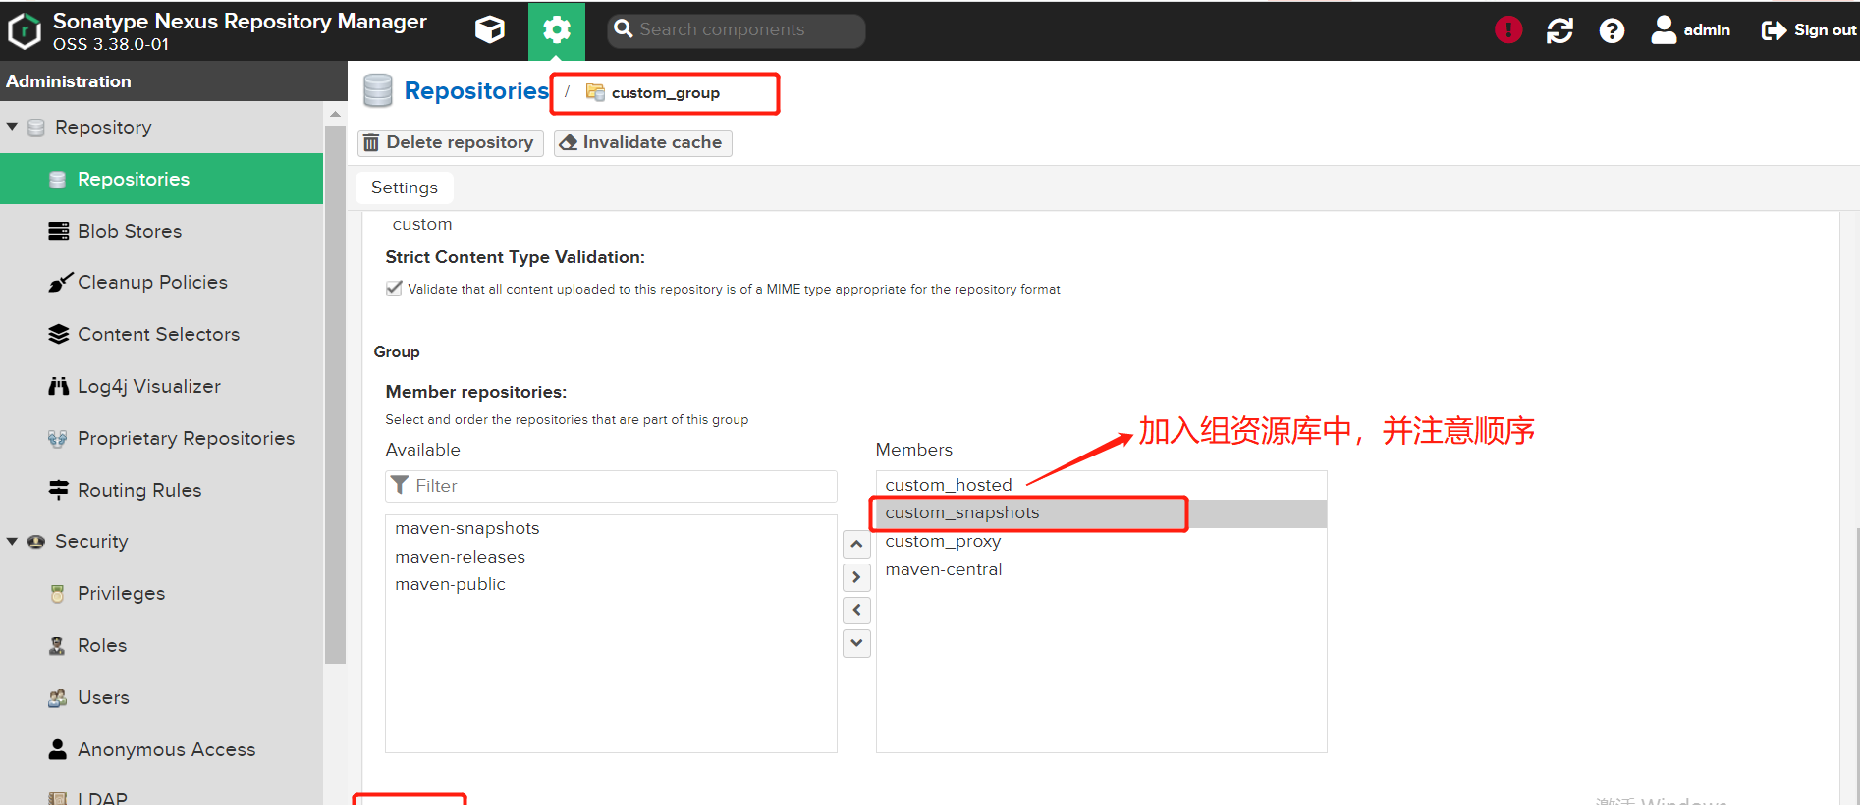Click the Content Selectors layers icon
Viewport: 1860px width, 805px height.
tap(59, 334)
